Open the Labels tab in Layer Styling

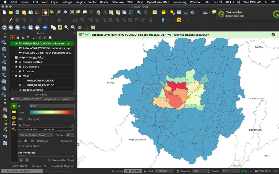click(14, 112)
